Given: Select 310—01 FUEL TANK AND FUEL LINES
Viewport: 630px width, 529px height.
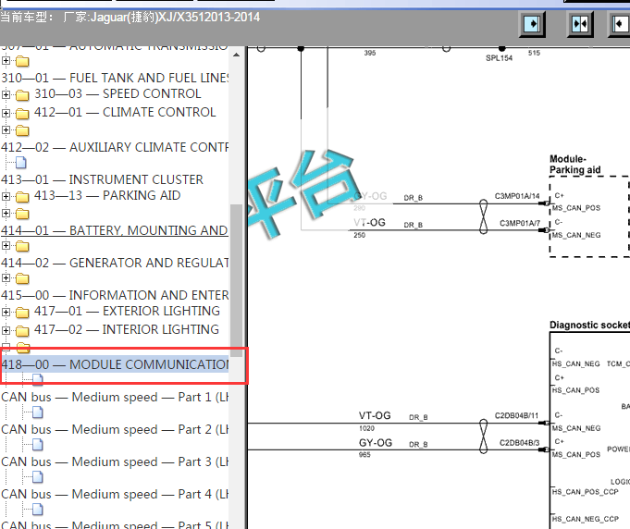Looking at the screenshot, I should 115,78.
